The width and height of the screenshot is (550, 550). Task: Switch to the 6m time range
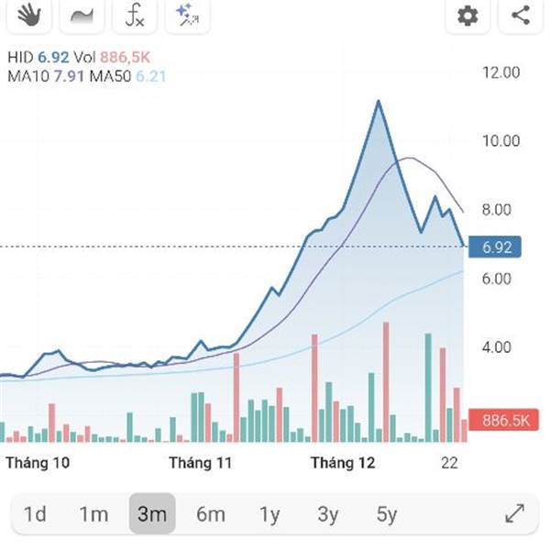[210, 514]
